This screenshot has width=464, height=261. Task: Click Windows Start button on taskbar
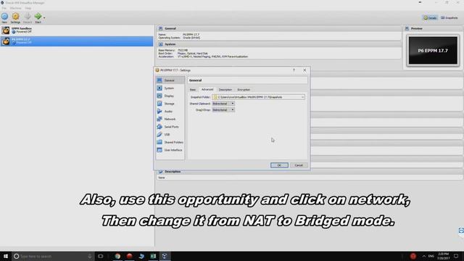click(6, 256)
